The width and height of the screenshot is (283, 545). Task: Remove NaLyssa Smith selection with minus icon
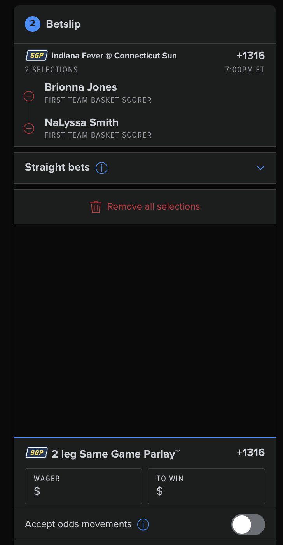[x=29, y=128]
